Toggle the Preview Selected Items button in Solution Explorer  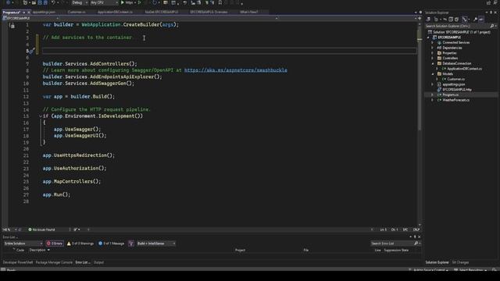481,20
